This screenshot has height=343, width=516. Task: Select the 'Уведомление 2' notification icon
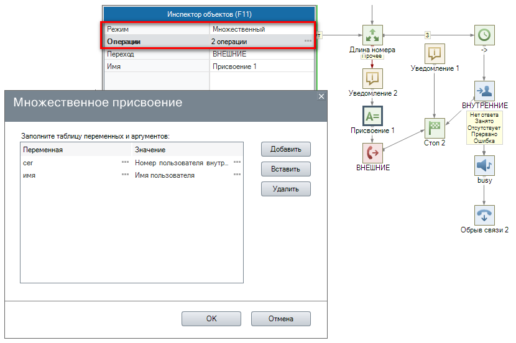[372, 78]
